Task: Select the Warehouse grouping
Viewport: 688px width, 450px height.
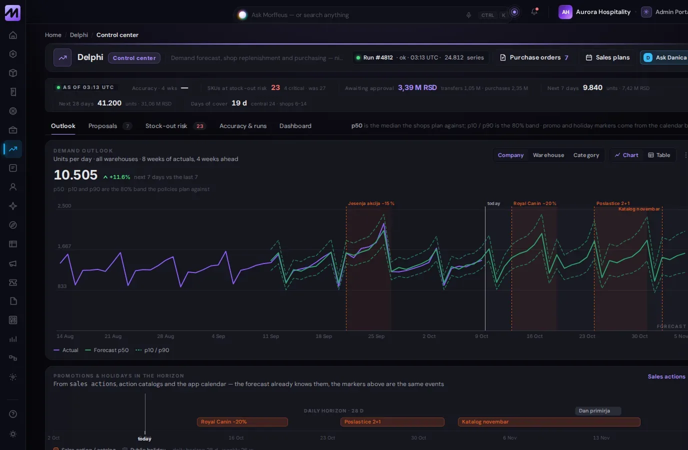Action: point(548,155)
